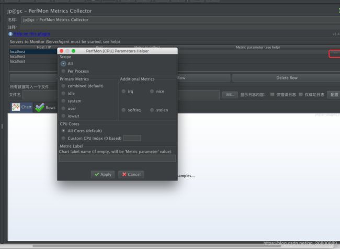
Task: Click the 'Metric parameter (see help)' column header
Action: pos(258,47)
